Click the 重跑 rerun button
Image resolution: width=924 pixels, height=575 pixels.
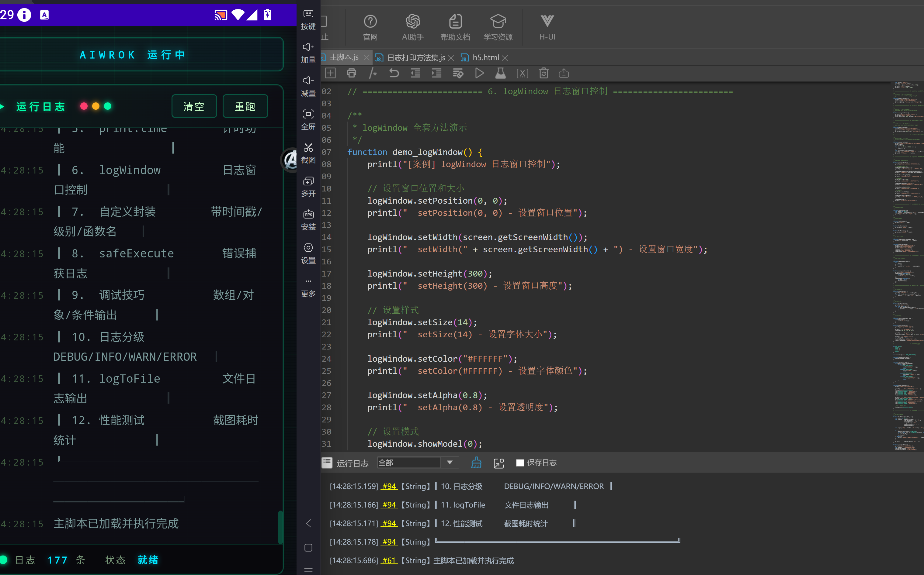[245, 106]
